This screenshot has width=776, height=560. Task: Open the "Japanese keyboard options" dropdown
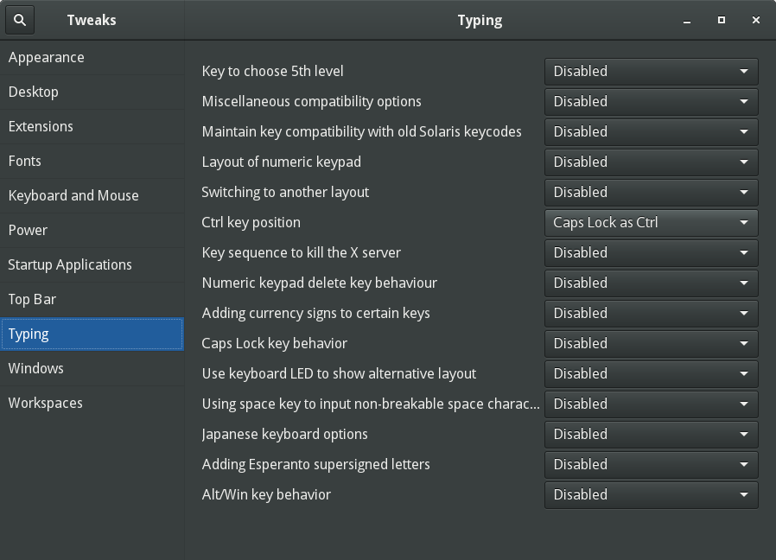(651, 434)
